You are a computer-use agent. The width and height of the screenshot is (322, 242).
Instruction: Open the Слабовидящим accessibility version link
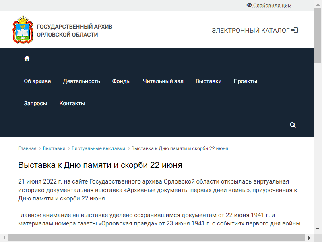(x=272, y=6)
